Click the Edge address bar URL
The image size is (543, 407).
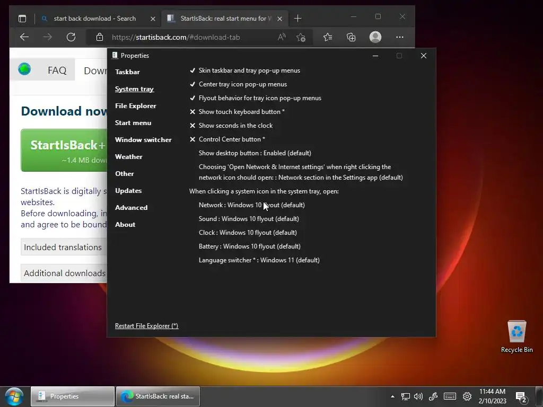176,37
